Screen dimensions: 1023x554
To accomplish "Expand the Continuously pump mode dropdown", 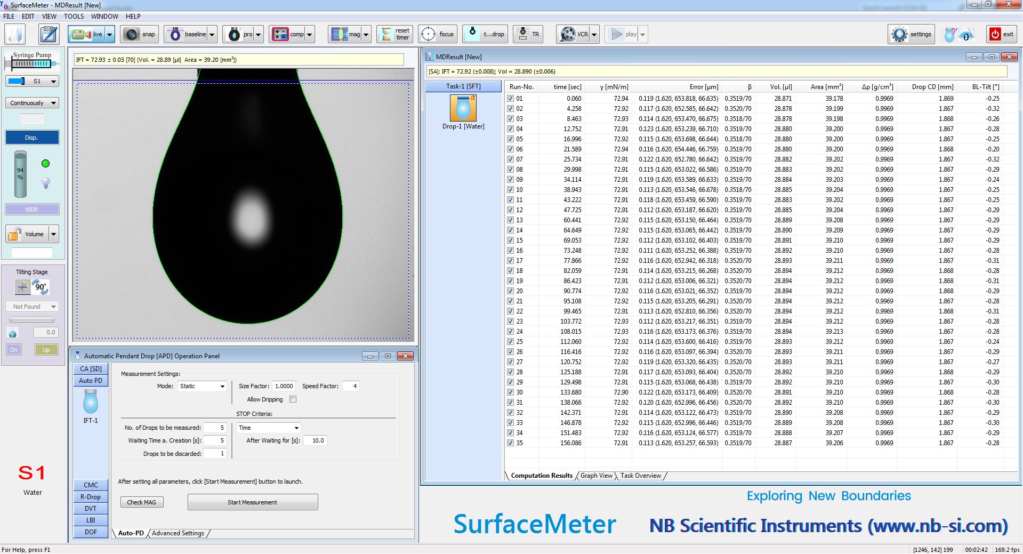I will tap(32, 103).
